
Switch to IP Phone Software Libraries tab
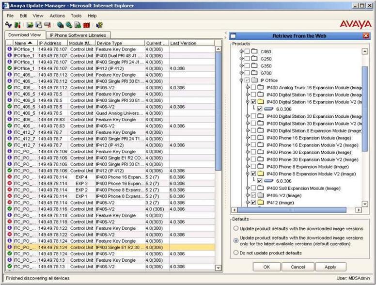pyautogui.click(x=78, y=35)
